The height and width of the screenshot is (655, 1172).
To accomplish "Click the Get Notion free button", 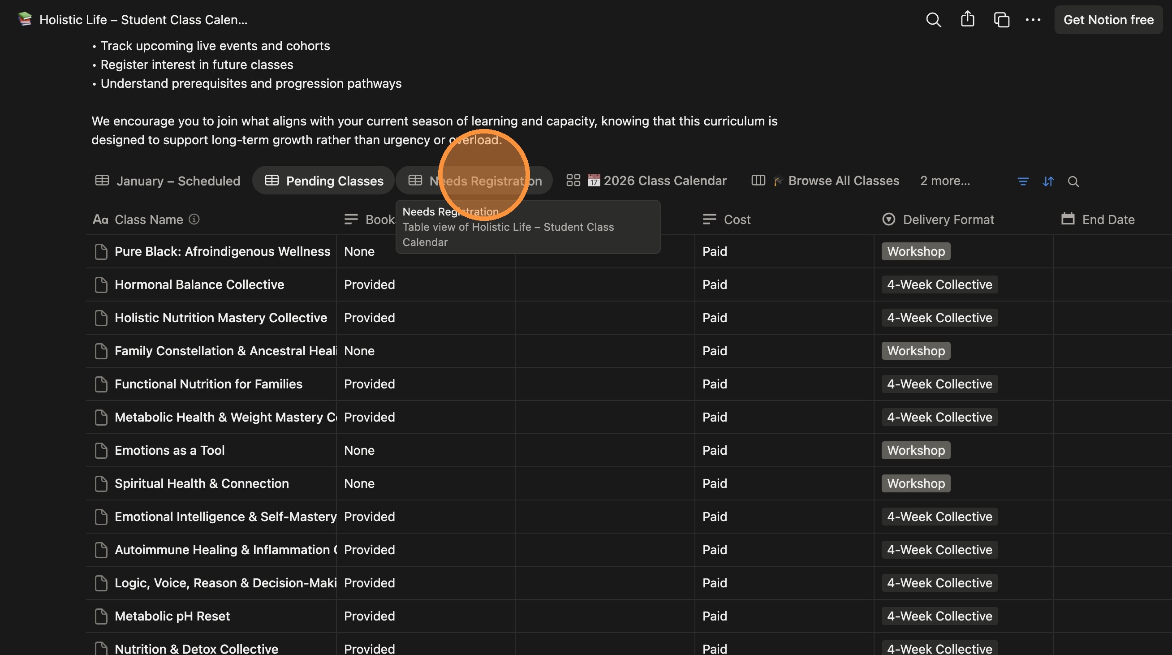I will [x=1108, y=20].
